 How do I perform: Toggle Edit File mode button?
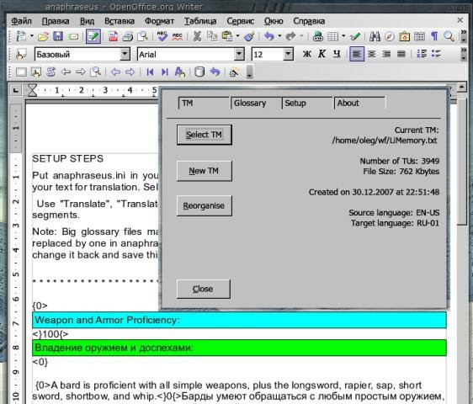[93, 36]
